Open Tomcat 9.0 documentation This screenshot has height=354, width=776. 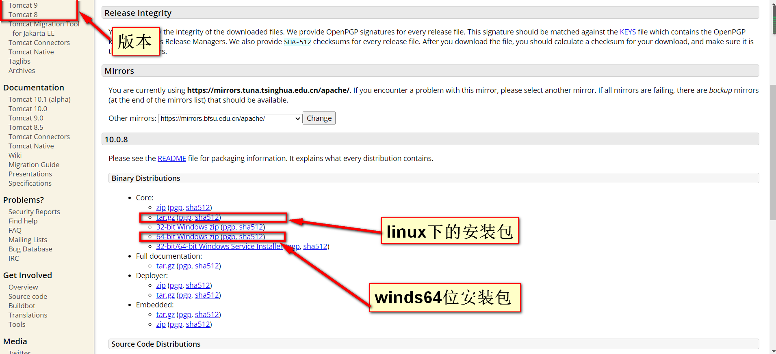26,118
